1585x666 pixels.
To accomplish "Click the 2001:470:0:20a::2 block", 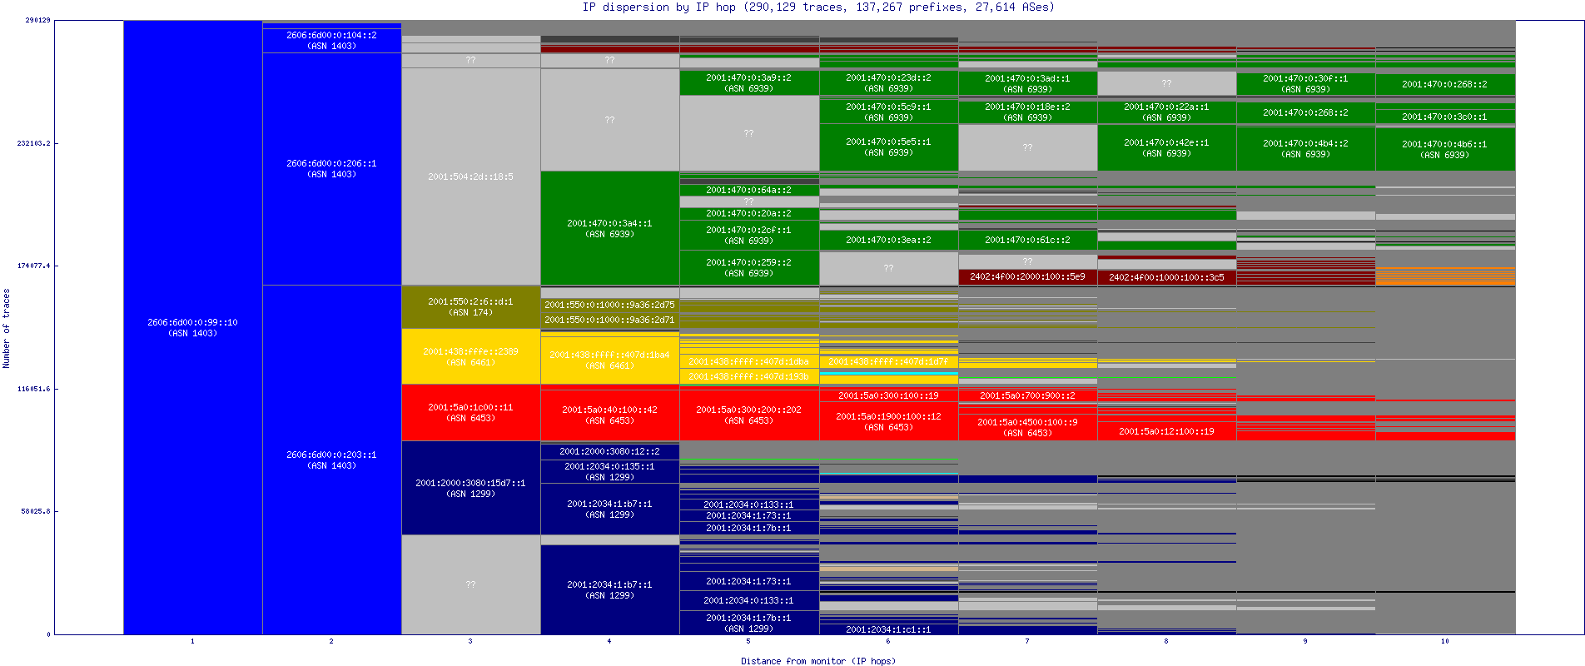I will tap(749, 213).
